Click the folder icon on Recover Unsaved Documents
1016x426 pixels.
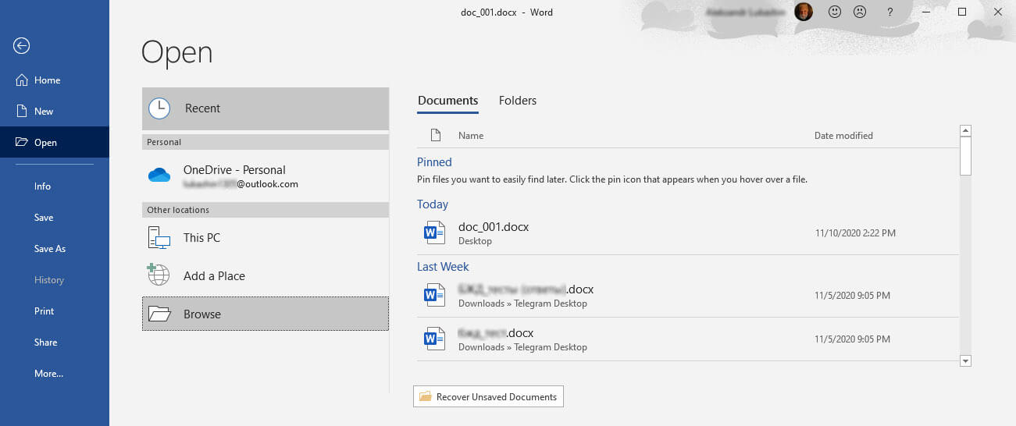point(426,396)
